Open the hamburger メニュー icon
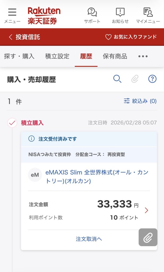 click(12, 12)
